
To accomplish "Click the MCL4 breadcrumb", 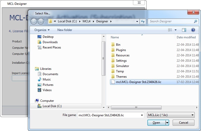I will 86,21.
